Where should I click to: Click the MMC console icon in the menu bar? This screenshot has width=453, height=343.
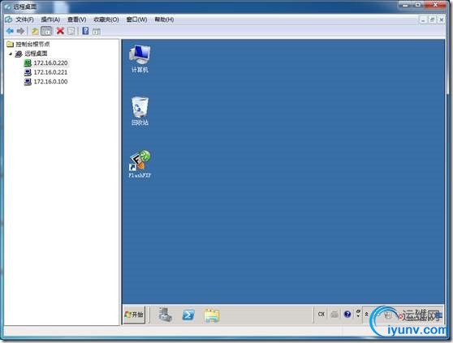tap(9, 19)
